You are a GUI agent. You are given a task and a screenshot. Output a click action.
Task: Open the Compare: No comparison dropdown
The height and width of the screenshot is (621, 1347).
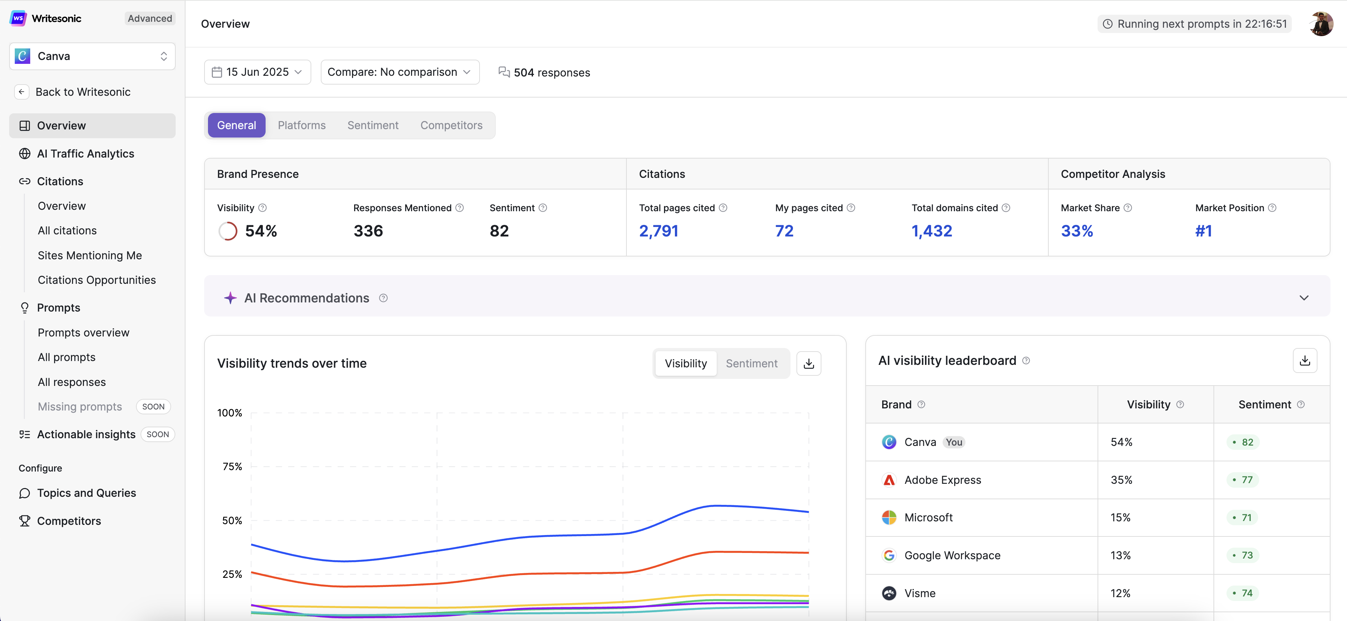(400, 72)
